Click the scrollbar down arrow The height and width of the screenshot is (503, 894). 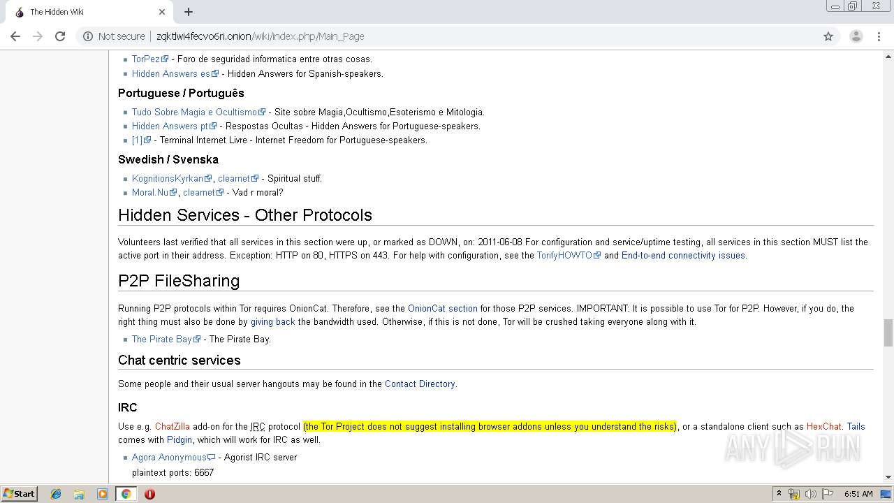[888, 477]
